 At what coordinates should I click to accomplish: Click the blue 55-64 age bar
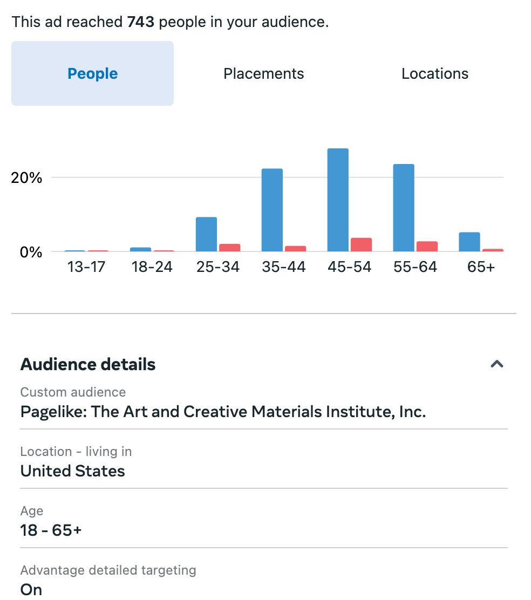[x=404, y=208]
